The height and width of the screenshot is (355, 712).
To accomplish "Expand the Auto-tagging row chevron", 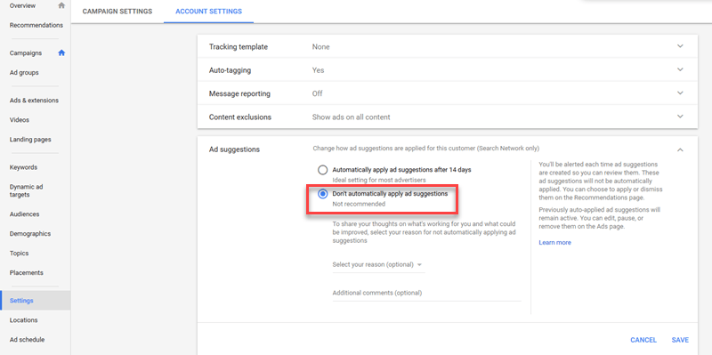I will 680,70.
